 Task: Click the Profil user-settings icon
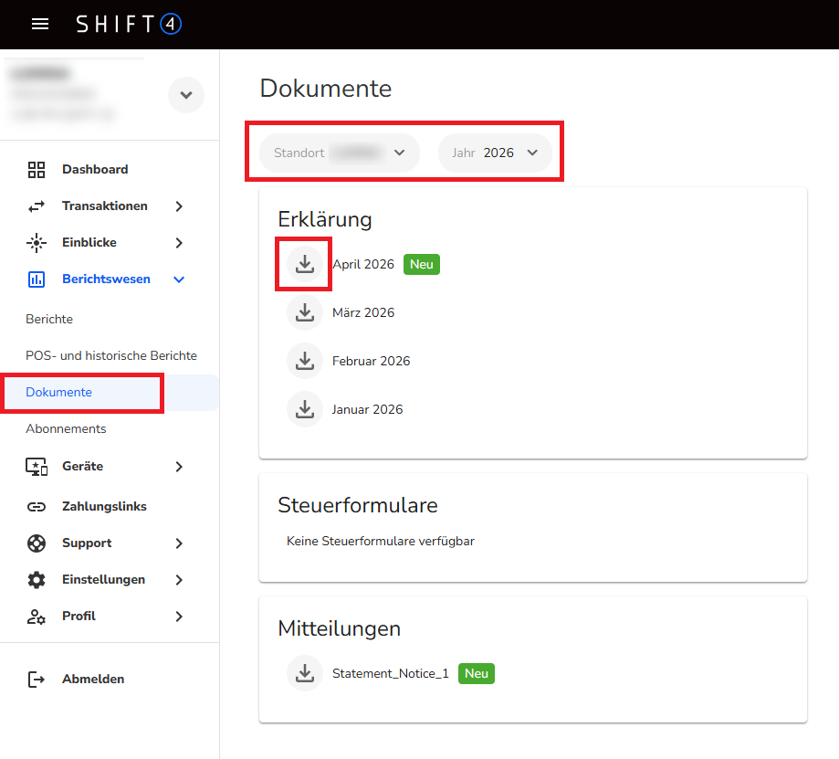37,617
